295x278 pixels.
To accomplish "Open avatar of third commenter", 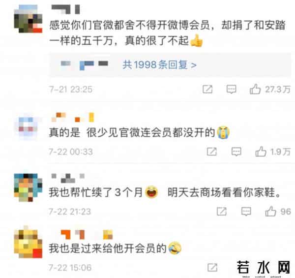I will (x=28, y=187).
